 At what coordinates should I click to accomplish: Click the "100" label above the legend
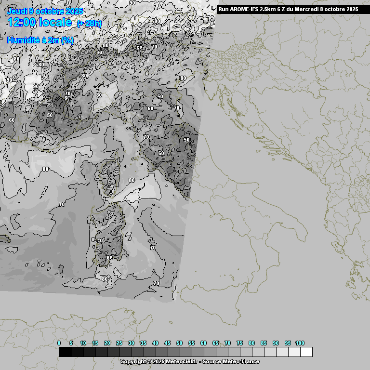(300, 343)
